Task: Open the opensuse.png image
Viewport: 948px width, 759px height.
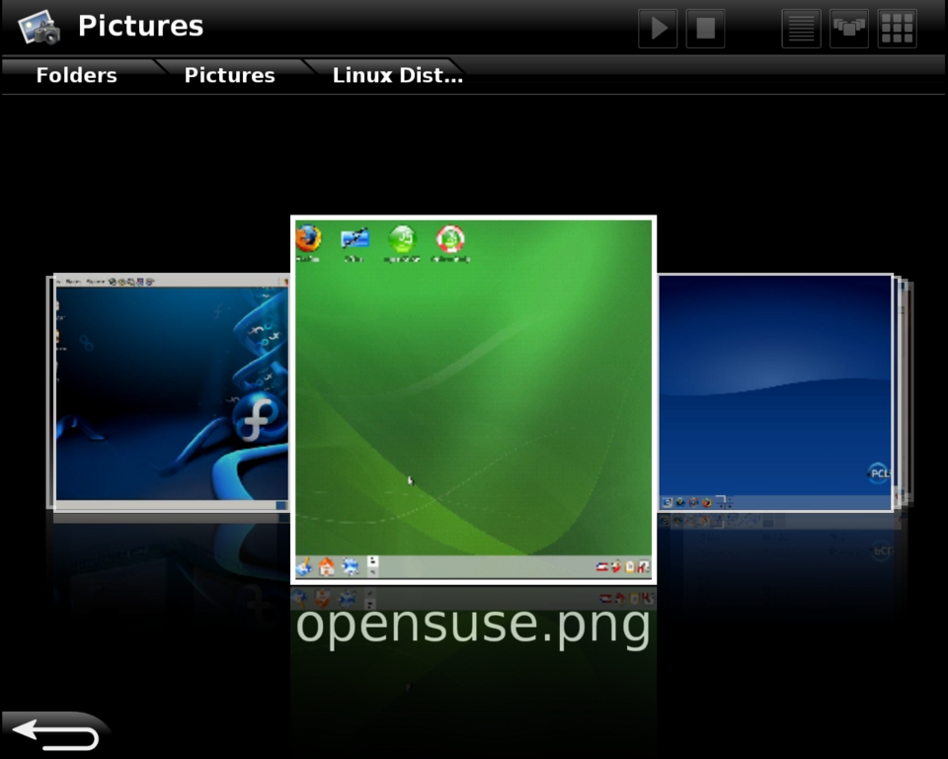Action: coord(472,395)
